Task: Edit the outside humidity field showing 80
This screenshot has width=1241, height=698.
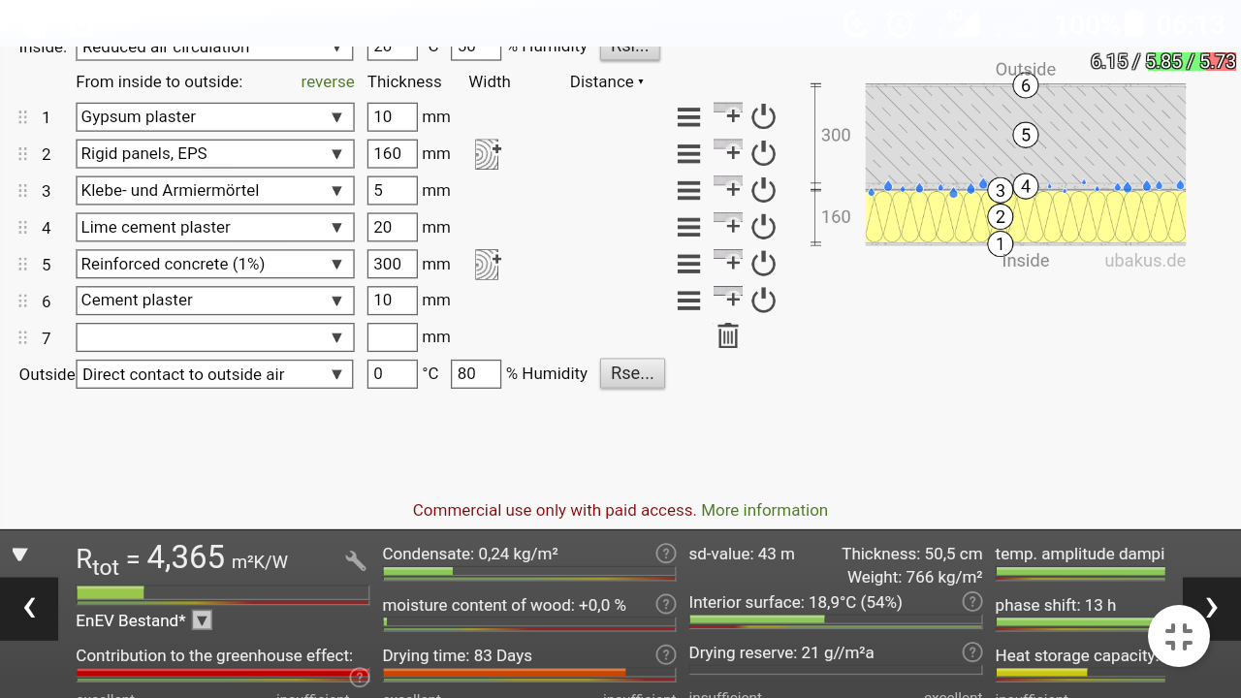Action: (x=475, y=374)
